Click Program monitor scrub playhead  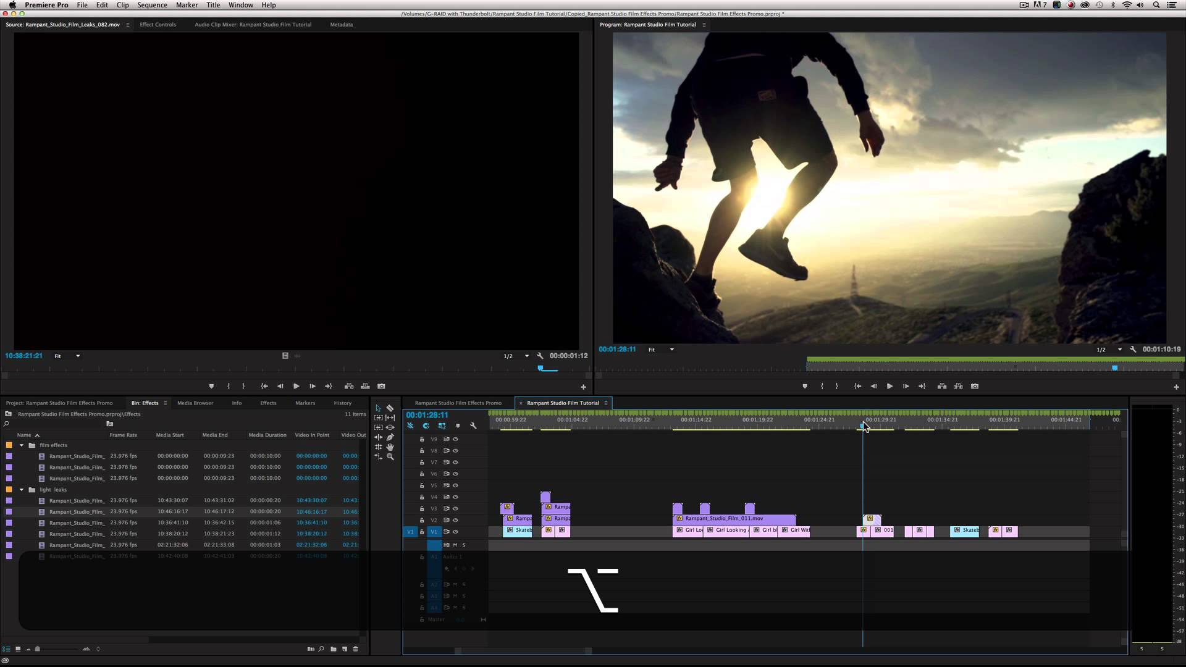(x=1115, y=368)
